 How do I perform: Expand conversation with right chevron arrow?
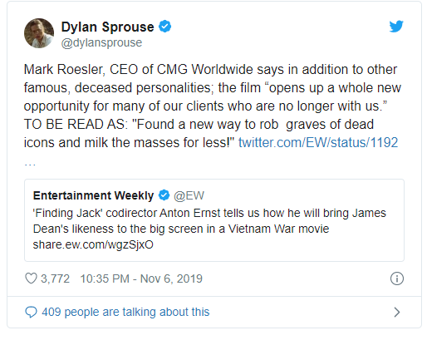[x=397, y=313]
